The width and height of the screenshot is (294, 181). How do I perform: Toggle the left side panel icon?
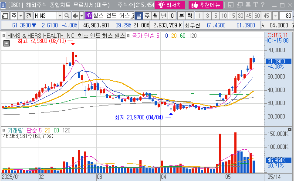pos(5,16)
